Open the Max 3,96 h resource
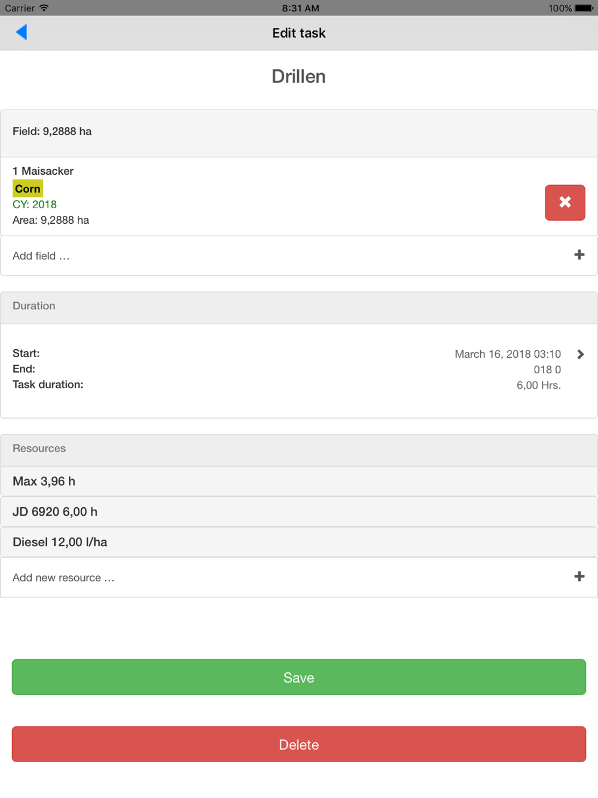This screenshot has width=598, height=798. click(44, 482)
